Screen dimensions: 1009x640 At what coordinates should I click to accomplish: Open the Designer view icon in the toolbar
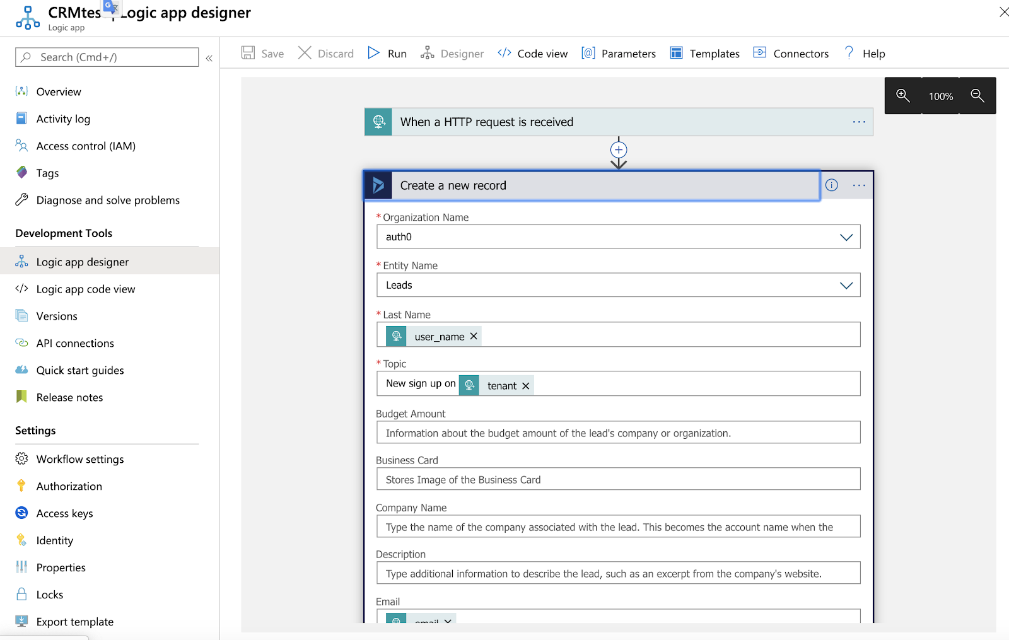point(428,53)
